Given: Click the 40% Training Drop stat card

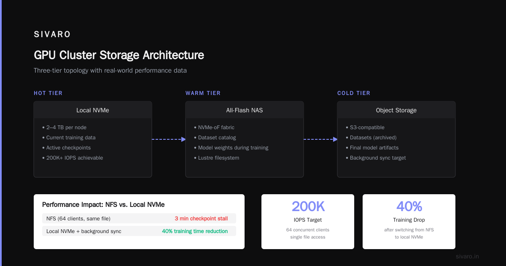Looking at the screenshot, I should [x=409, y=222].
